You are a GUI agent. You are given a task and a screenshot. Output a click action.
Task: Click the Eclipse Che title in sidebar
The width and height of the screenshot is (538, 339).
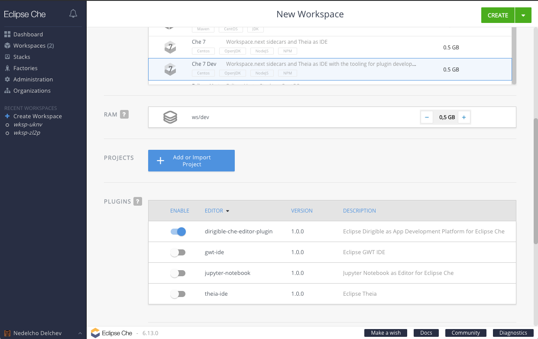[25, 14]
